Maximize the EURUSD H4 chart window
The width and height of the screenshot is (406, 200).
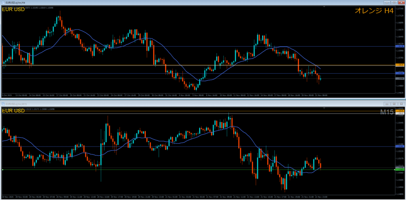394,2
